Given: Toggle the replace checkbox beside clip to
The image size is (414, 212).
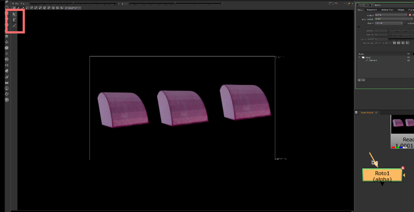Looking at the screenshot, I should point(405,23).
